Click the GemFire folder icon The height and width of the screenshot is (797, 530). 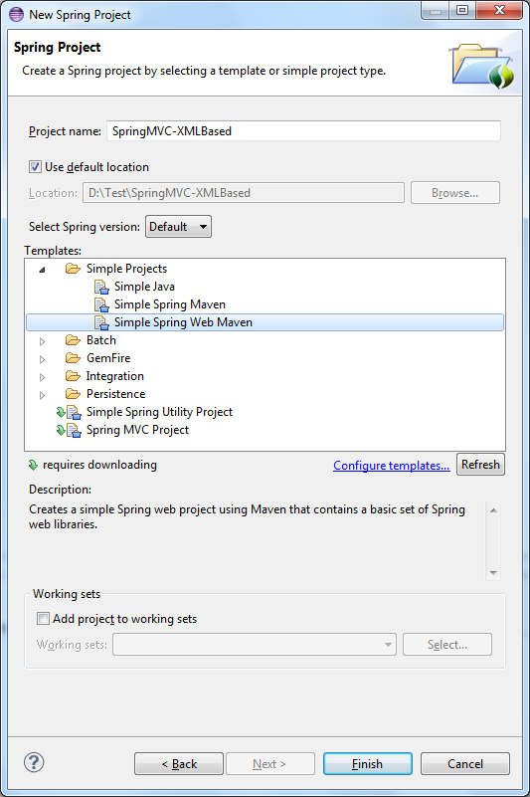[x=74, y=358]
